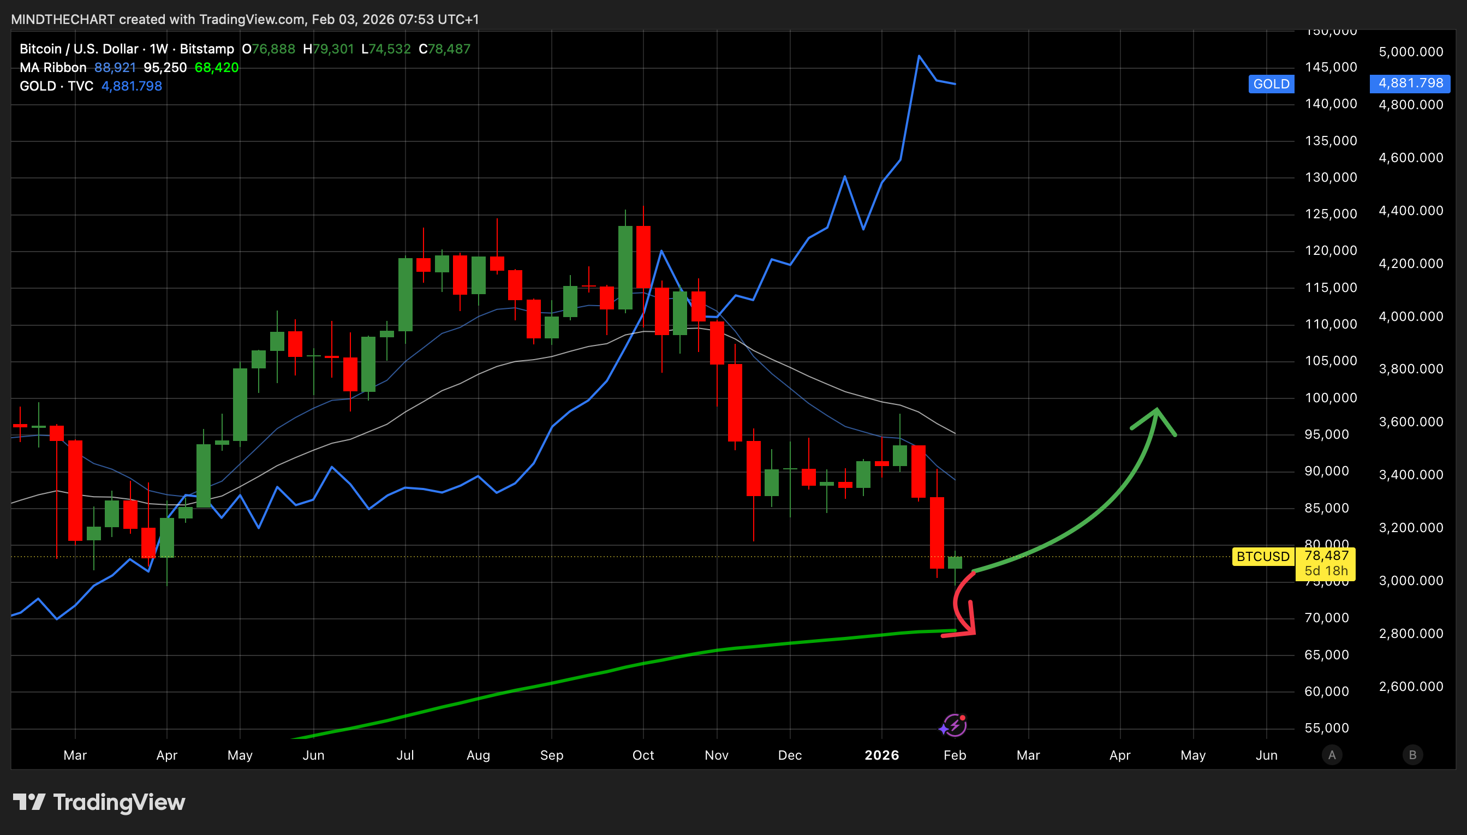Viewport: 1467px width, 835px height.
Task: Open the Bitcoin / U.S. Dollar symbol legend
Action: [79, 49]
